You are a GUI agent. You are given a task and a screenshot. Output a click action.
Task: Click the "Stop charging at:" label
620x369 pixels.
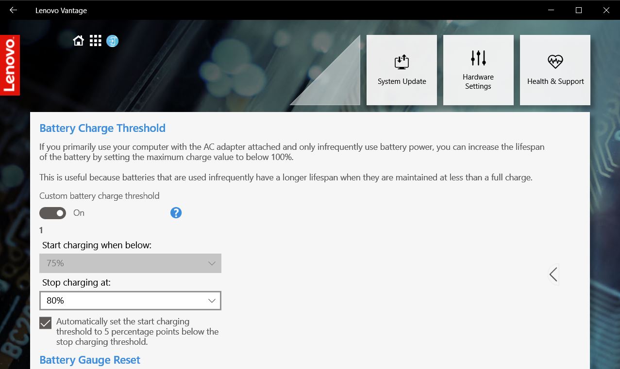point(77,282)
